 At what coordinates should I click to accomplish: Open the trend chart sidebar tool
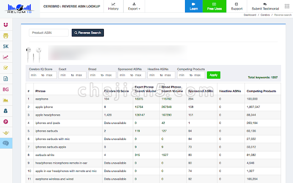coord(6,57)
